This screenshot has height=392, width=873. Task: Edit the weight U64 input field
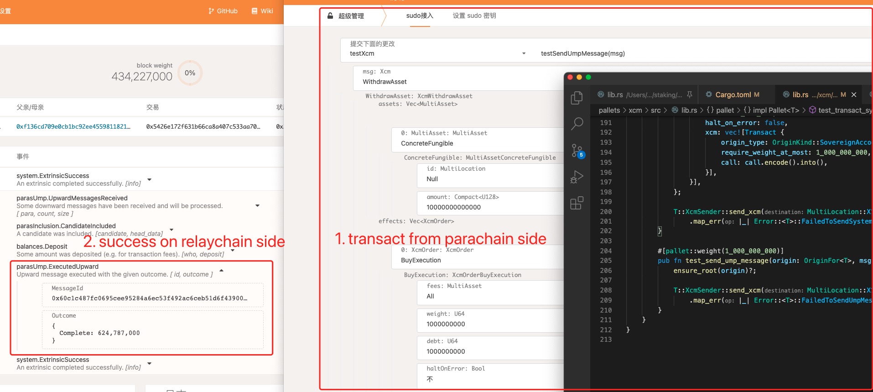490,320
